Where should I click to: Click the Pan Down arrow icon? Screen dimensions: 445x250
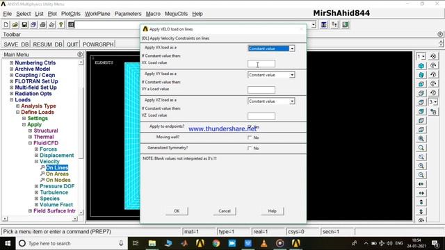coord(421,211)
